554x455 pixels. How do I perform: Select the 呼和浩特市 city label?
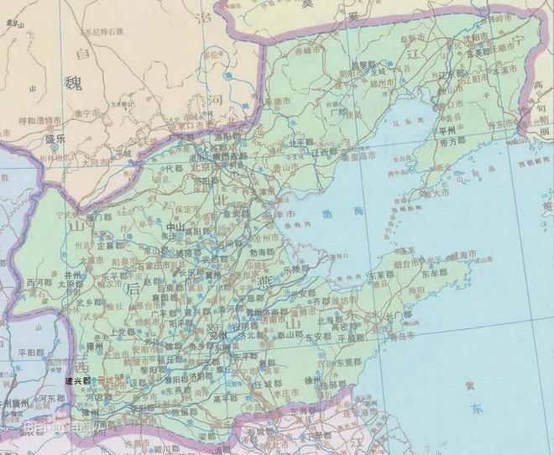pyautogui.click(x=39, y=121)
